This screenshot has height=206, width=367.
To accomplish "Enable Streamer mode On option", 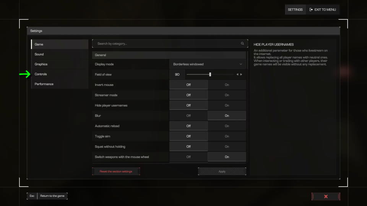I will click(x=227, y=95).
